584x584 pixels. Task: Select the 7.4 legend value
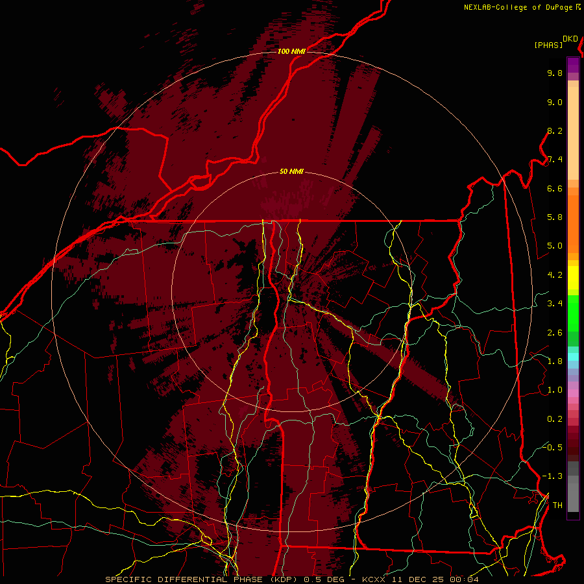[555, 160]
